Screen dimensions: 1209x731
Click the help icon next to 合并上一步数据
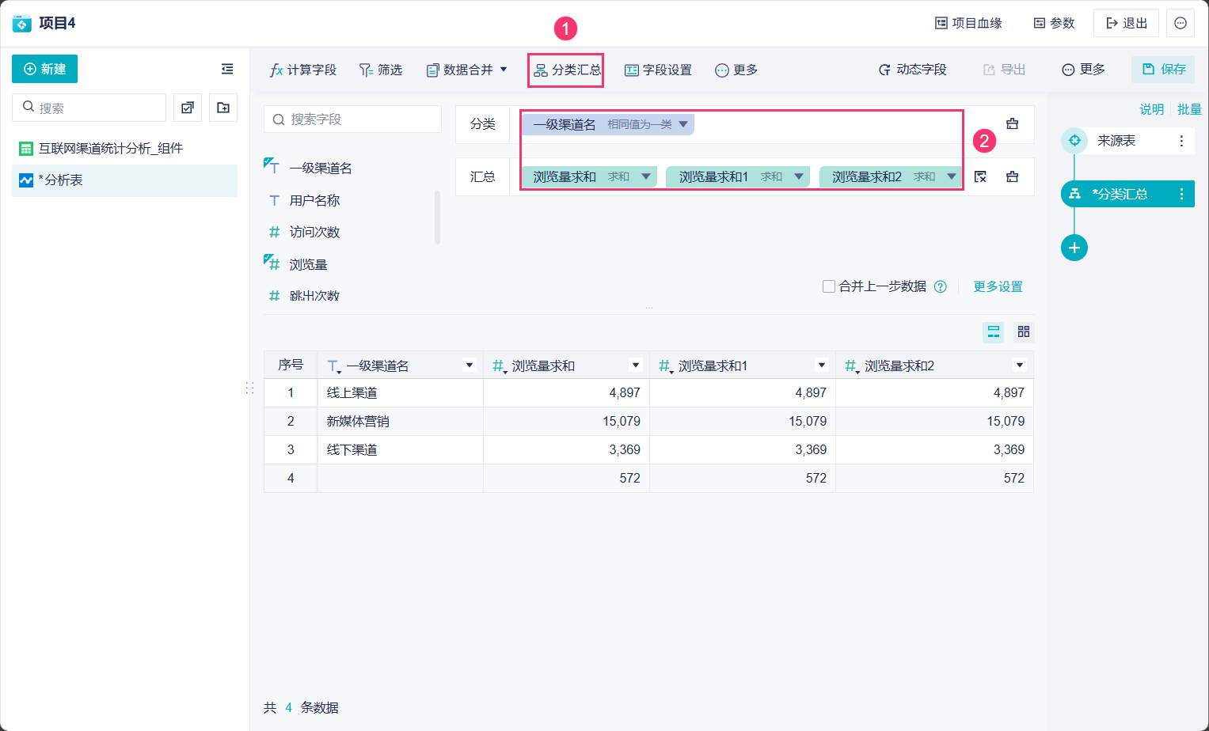[941, 286]
